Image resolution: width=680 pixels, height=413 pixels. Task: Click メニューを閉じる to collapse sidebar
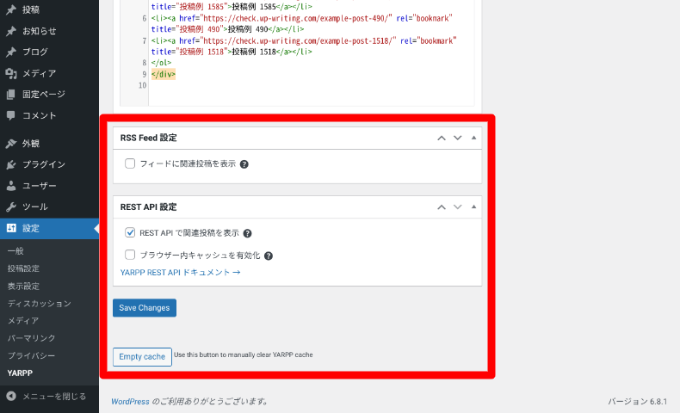(54, 396)
